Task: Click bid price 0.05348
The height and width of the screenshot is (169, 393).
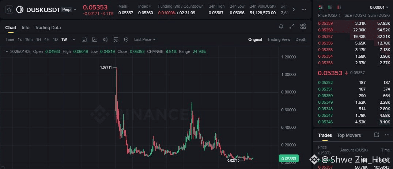Action: pyautogui.click(x=325, y=109)
